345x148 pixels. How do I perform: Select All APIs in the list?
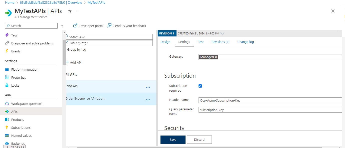pos(71,74)
